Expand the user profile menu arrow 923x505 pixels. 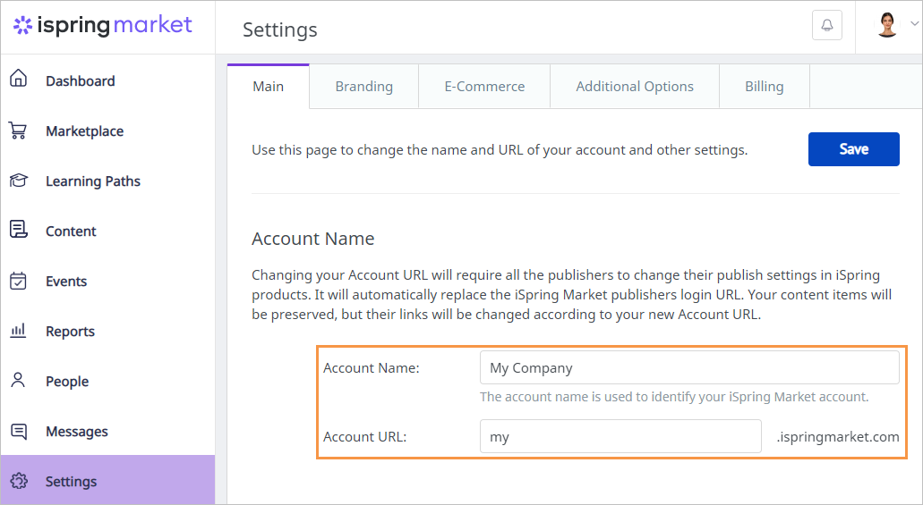tap(913, 26)
